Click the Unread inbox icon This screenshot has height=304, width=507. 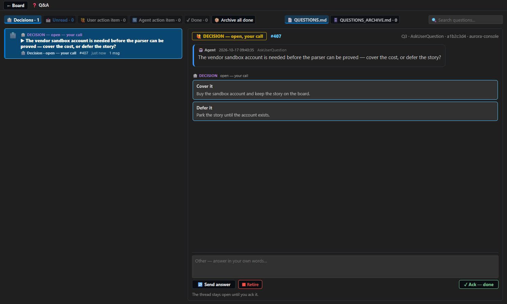click(x=48, y=20)
